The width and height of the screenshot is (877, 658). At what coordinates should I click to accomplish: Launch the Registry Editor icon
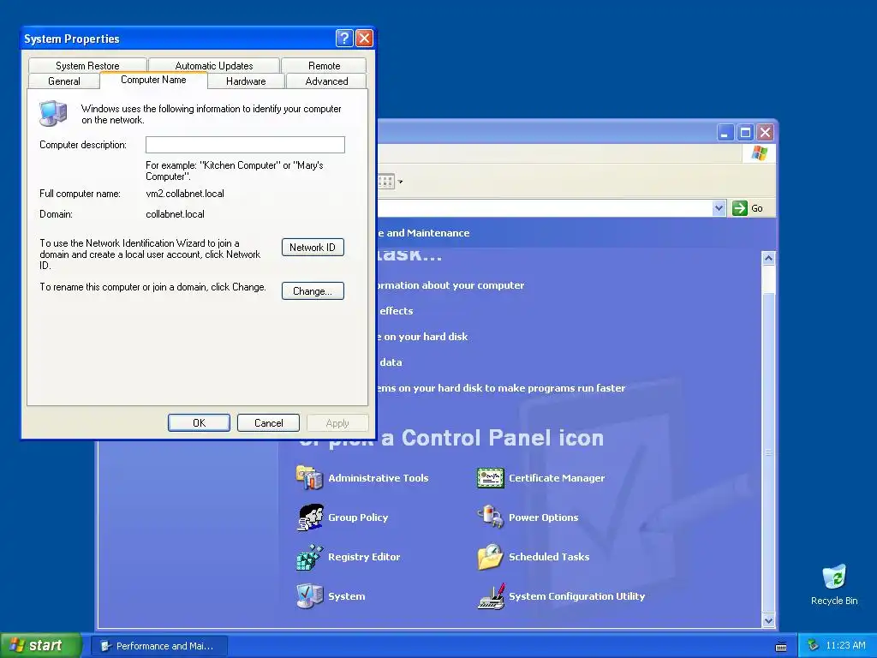coord(310,557)
